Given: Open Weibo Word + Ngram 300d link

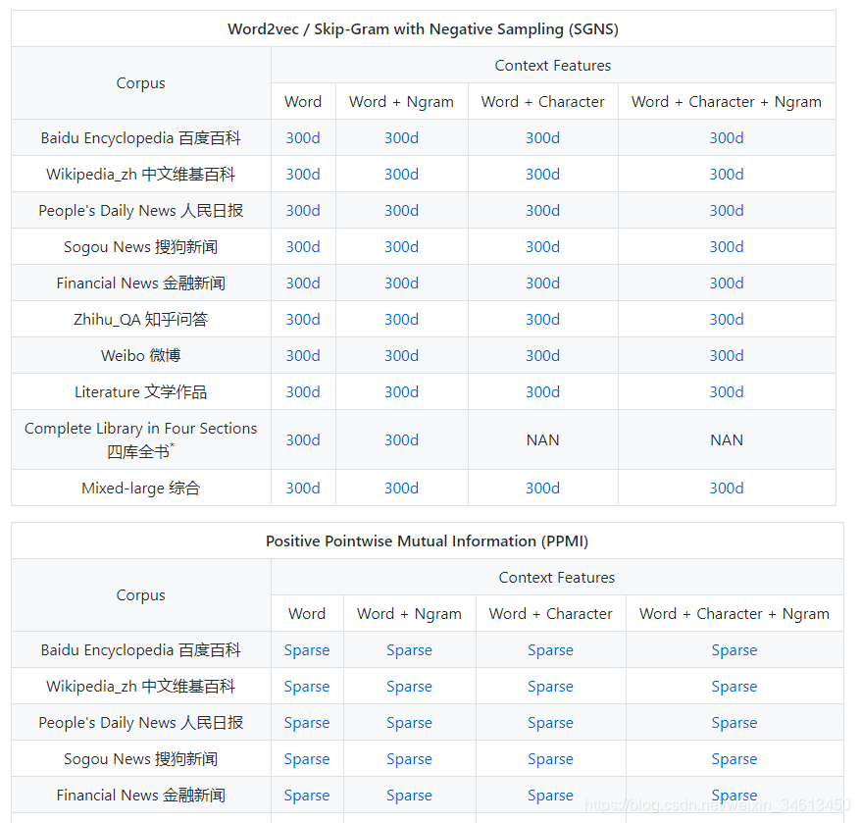Looking at the screenshot, I should pos(401,355).
